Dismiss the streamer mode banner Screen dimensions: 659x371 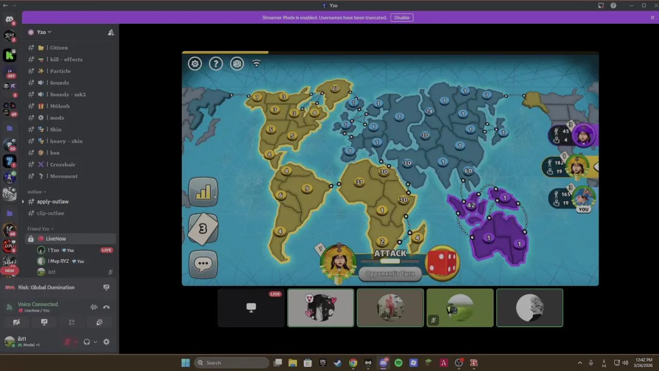652,18
